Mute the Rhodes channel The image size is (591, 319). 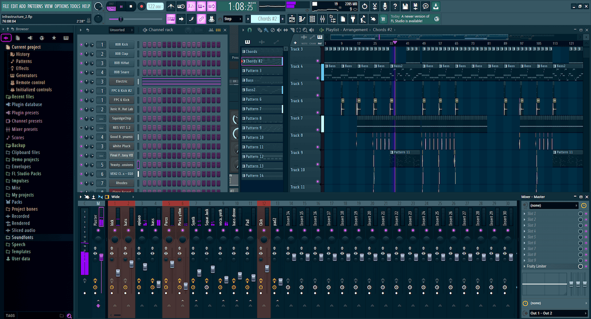tap(81, 183)
